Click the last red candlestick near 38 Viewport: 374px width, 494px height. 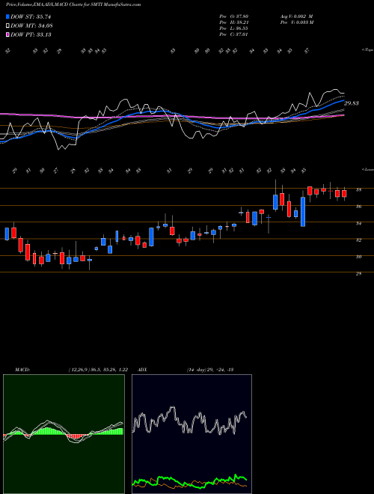[x=344, y=194]
